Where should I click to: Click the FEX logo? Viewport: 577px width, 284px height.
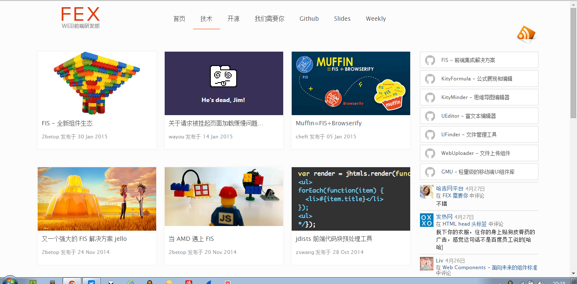tap(80, 18)
